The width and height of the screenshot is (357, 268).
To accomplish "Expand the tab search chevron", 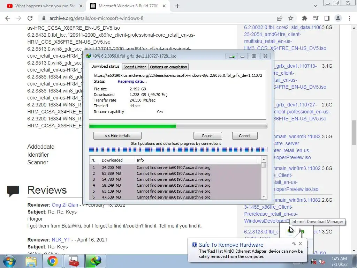I will click(x=315, y=6).
